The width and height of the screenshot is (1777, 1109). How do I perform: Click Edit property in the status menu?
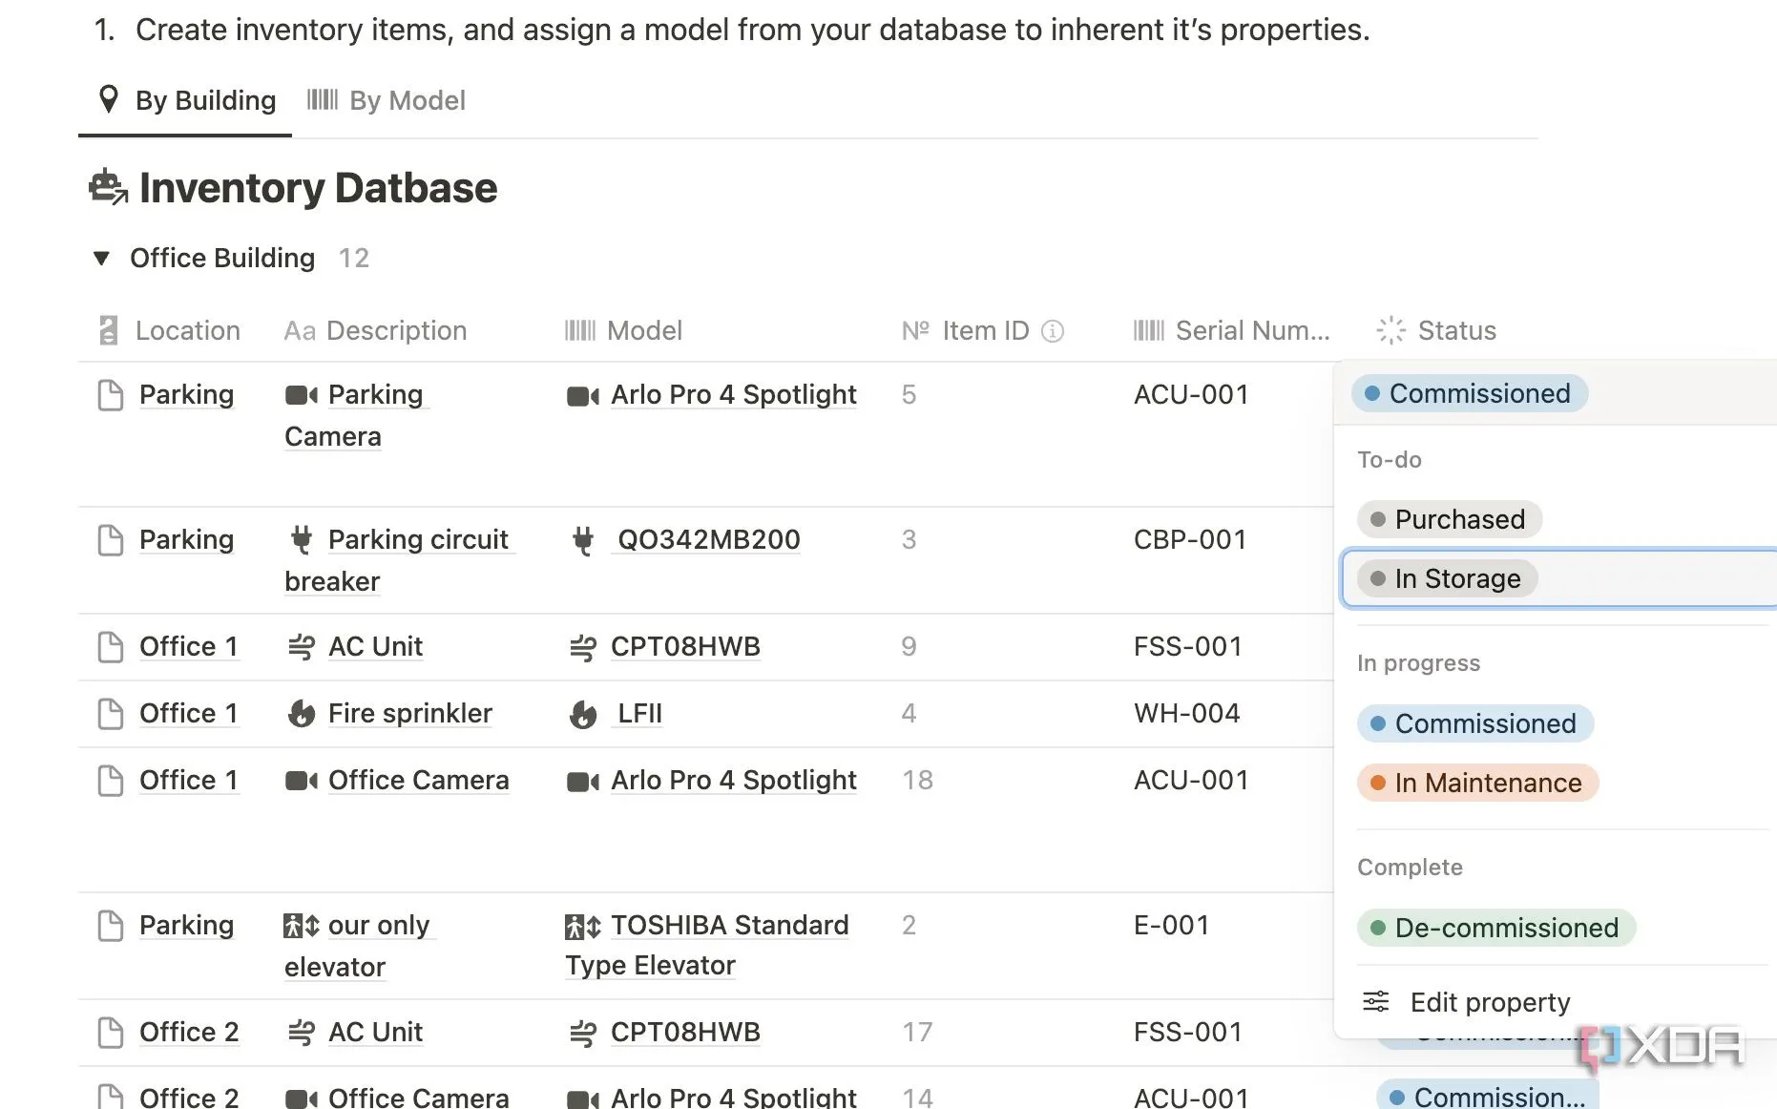1490,1002
